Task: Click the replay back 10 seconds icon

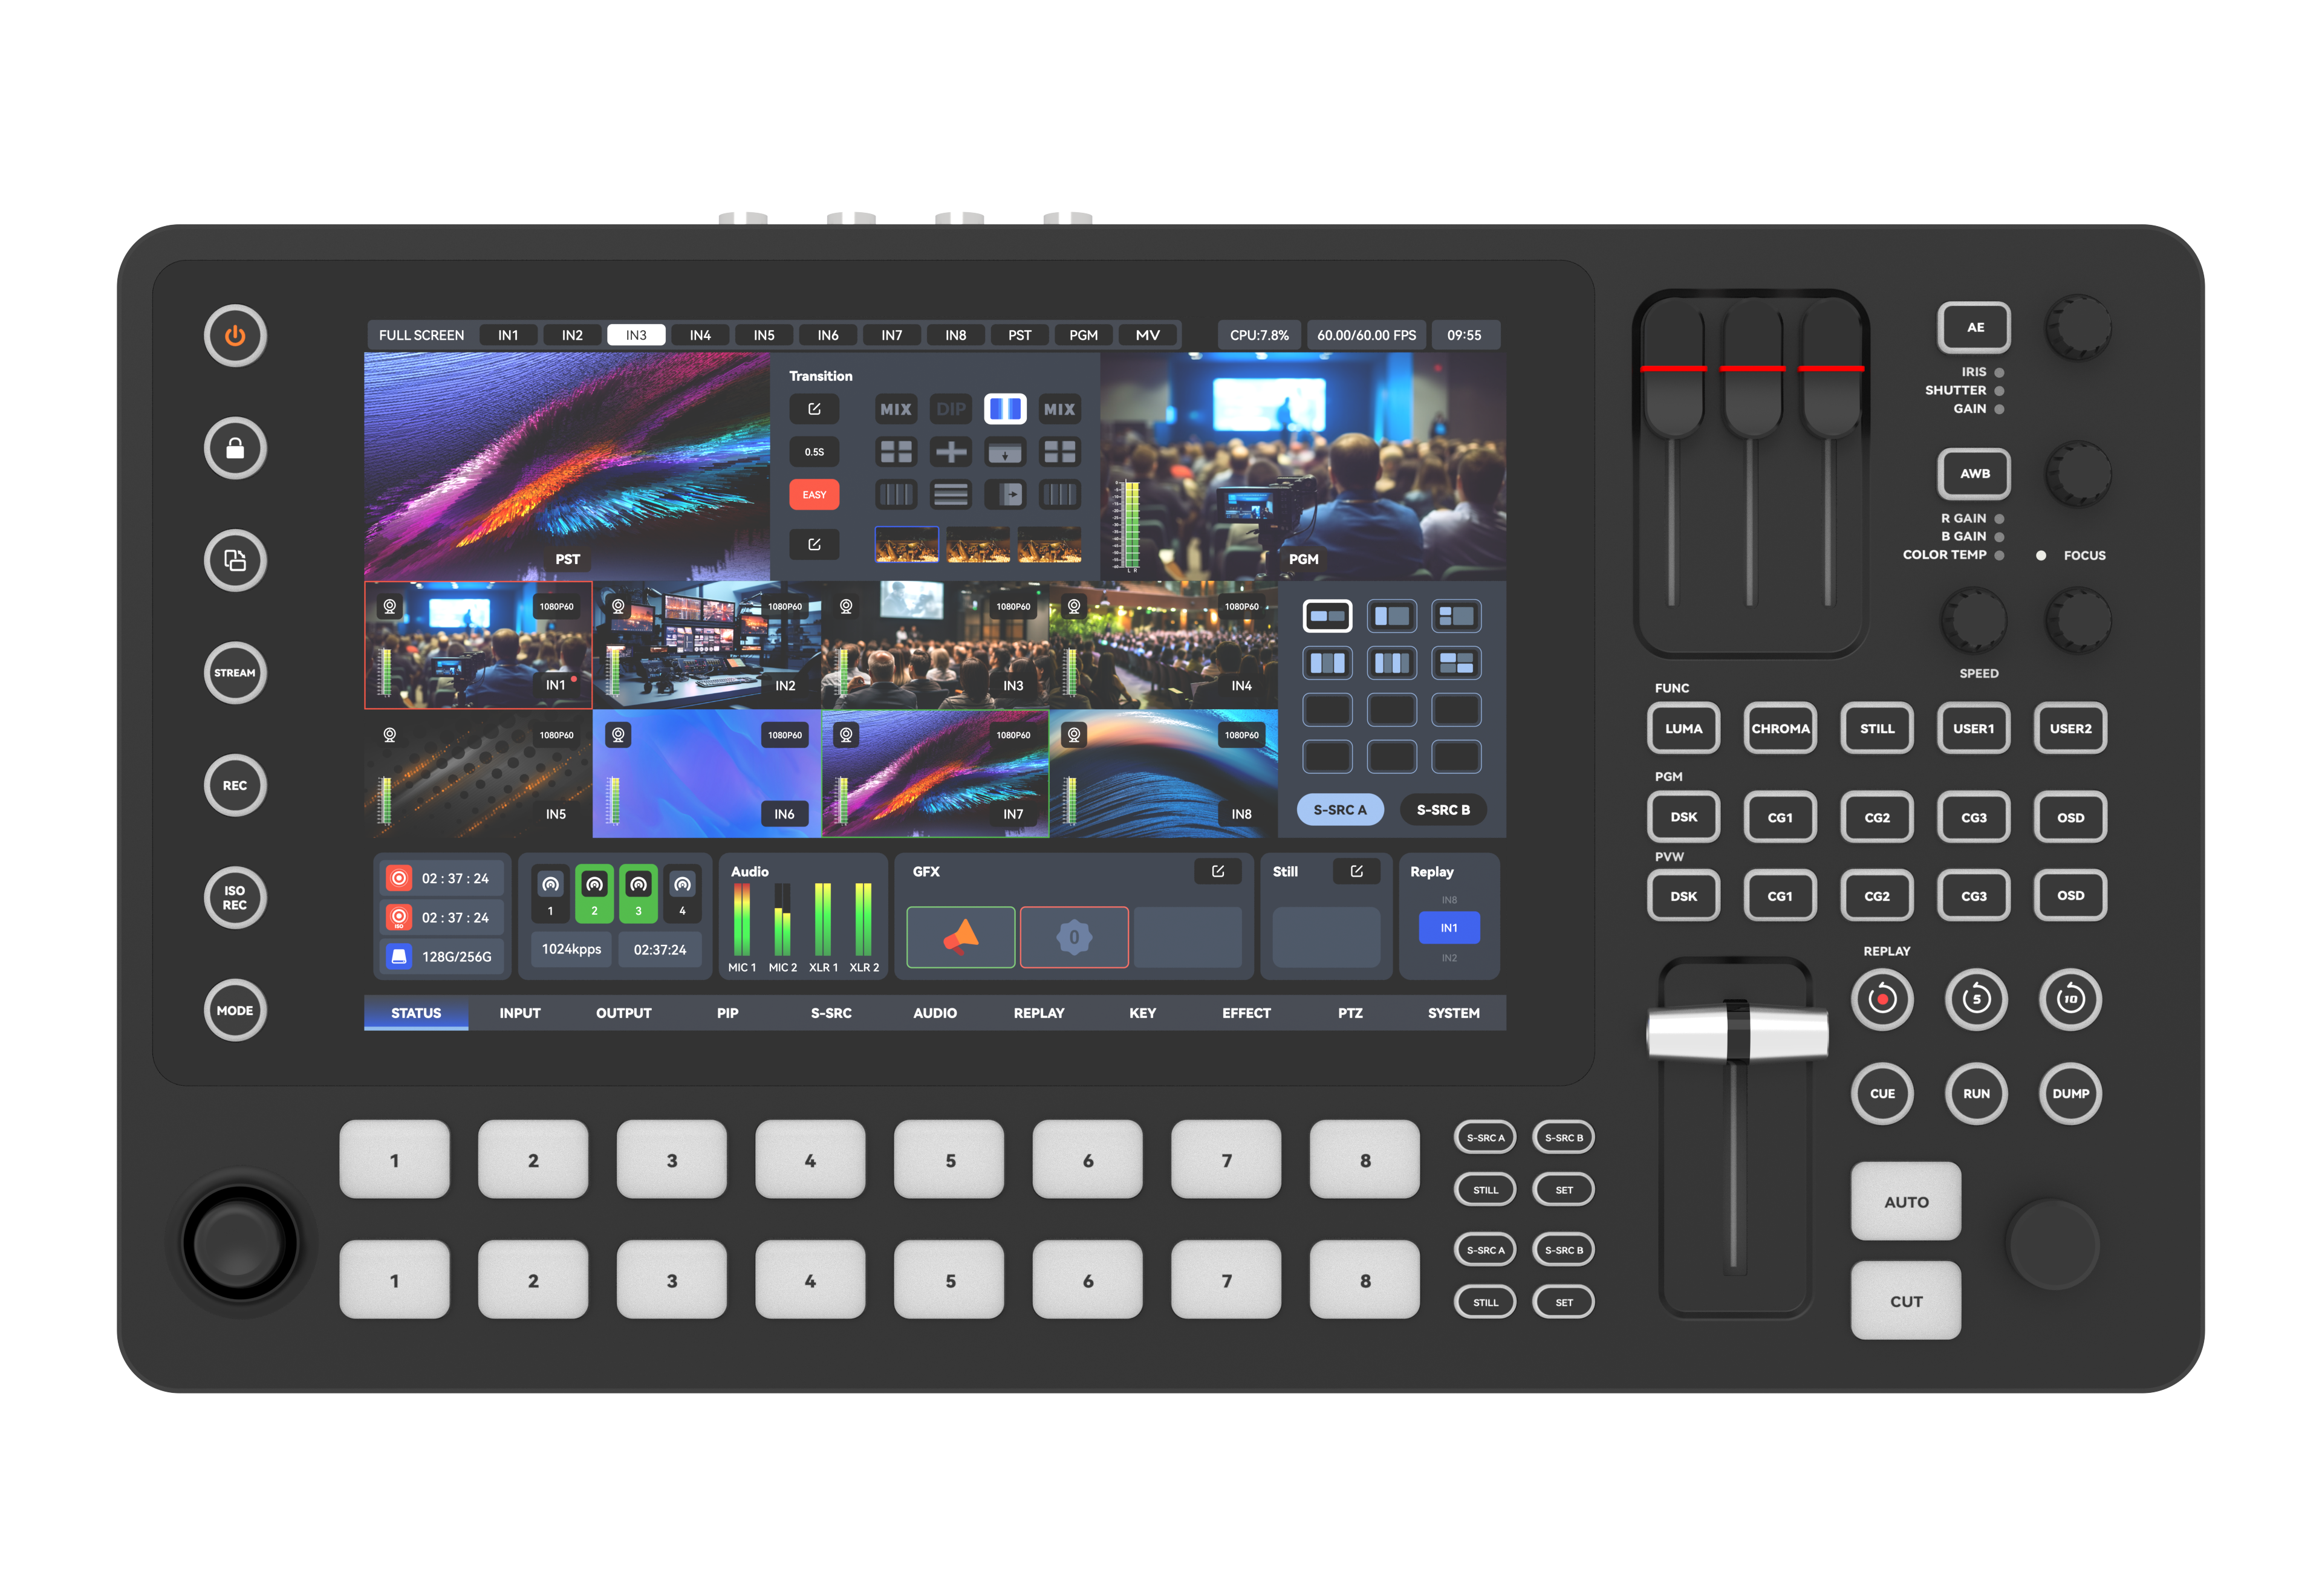Action: [2070, 999]
